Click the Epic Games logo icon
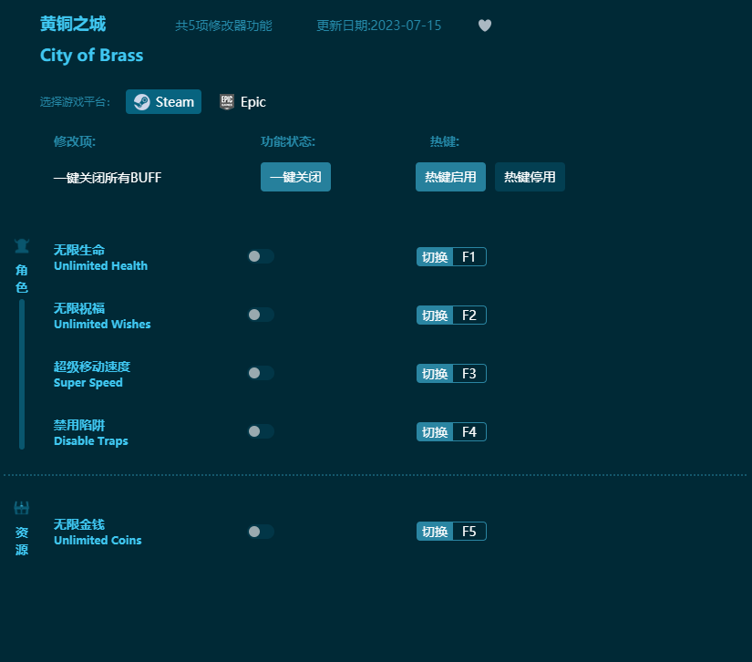752x662 pixels. click(226, 101)
